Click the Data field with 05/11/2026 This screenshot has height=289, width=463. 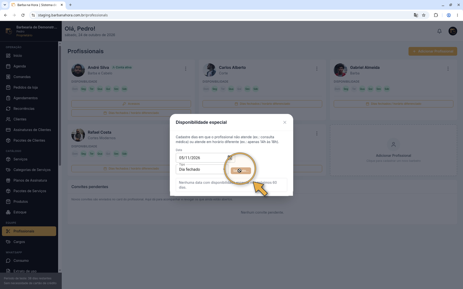pyautogui.click(x=205, y=158)
